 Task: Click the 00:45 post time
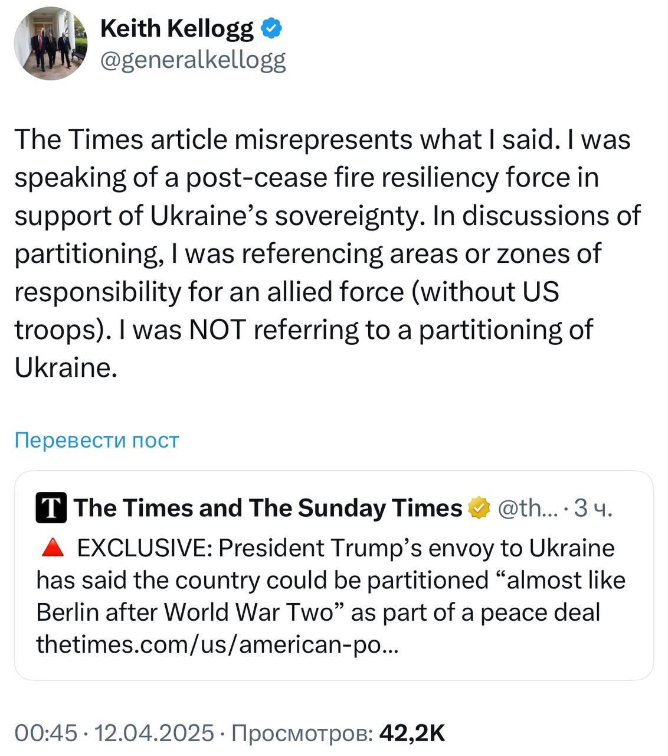pos(45,733)
